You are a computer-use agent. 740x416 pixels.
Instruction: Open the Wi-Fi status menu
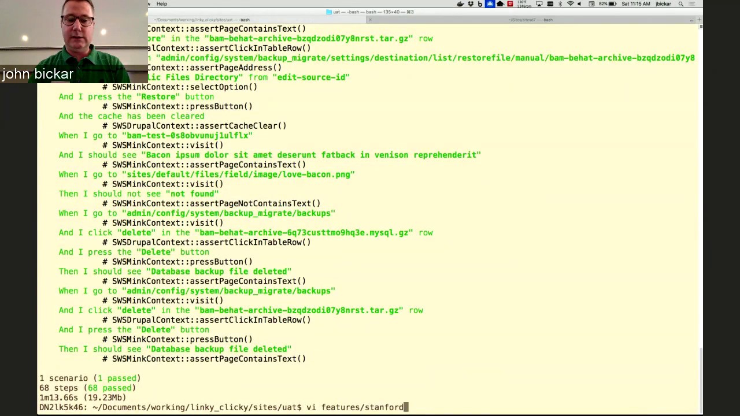[x=571, y=4]
